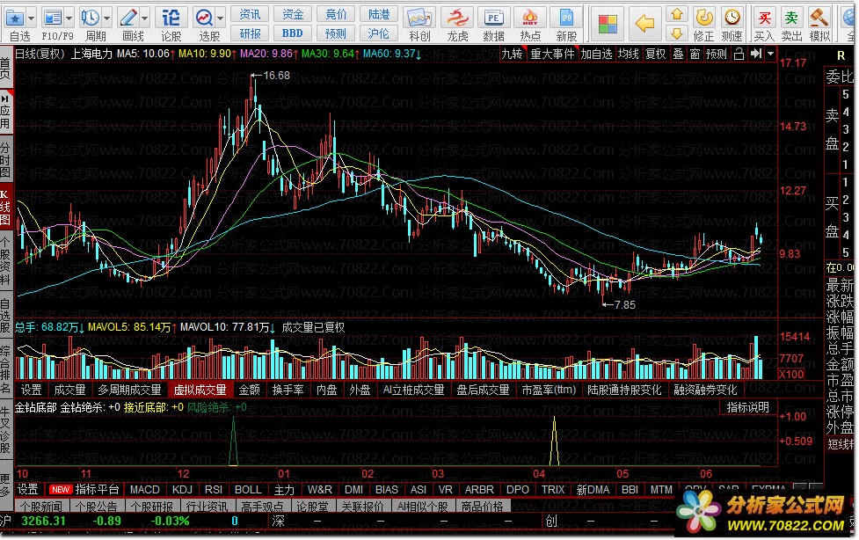859x540 pixels.
Task: Select the 综合排名 left sidebar tab
Action: pos(5,369)
